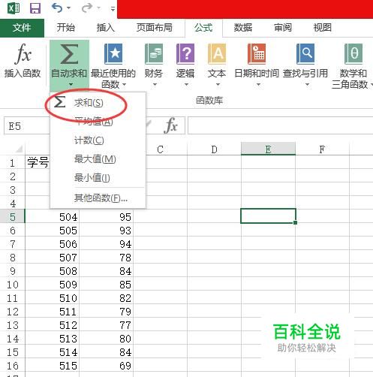Click cell A1 containing 学号
373x377 pixels.
[38, 163]
